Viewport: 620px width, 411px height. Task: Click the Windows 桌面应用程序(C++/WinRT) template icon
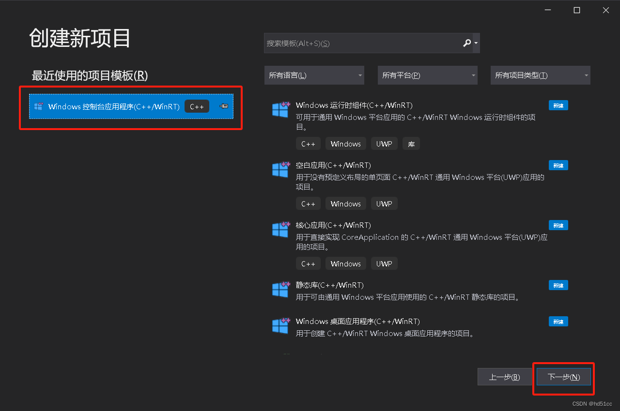(x=281, y=326)
